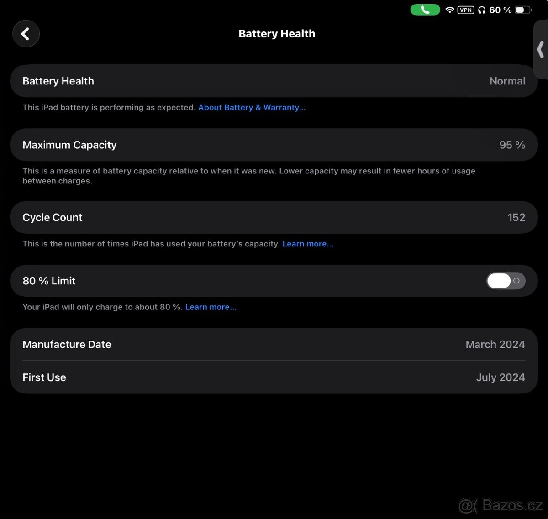Tap Learn more about cycle count
The image size is (548, 519).
pyautogui.click(x=308, y=244)
